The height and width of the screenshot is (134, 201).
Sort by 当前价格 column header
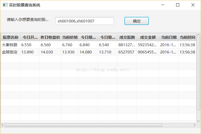[x=70, y=37]
